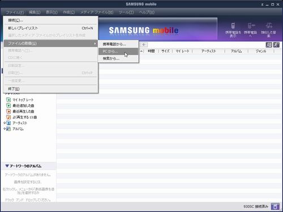Sort by アーティスト column header
Viewport: 283px width, 212px height.
pos(208,51)
